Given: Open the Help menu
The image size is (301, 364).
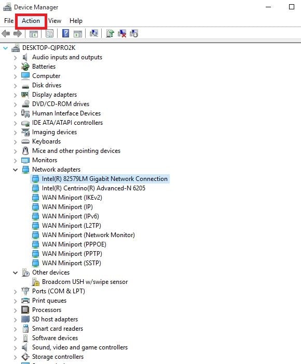Looking at the screenshot, I should 76,21.
